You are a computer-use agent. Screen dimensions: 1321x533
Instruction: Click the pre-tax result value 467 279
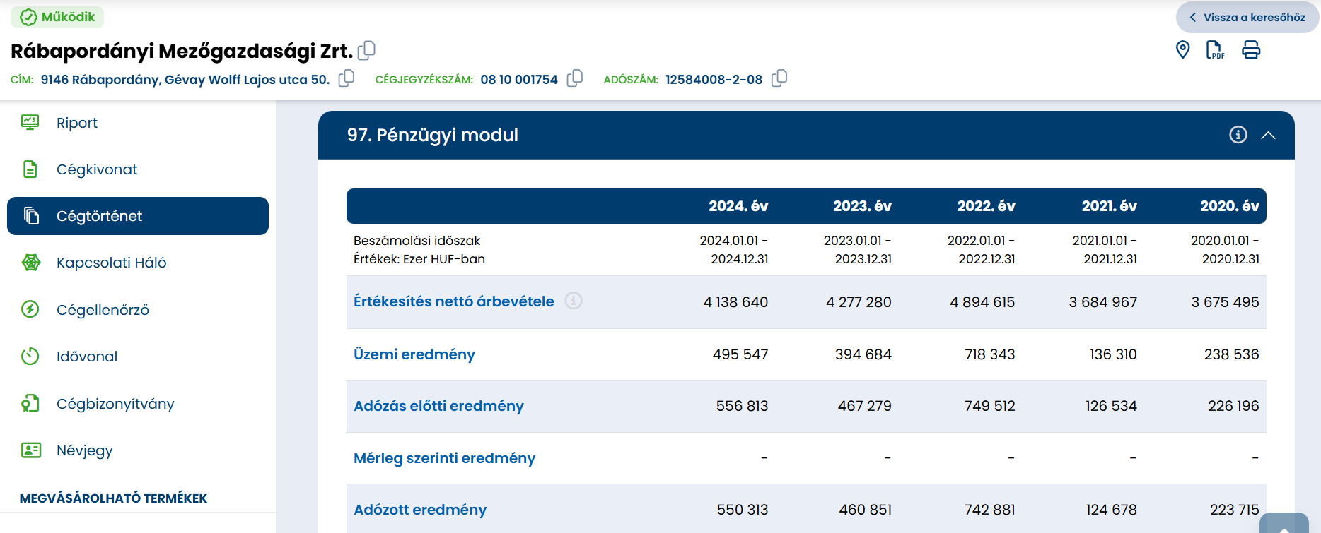(x=865, y=406)
